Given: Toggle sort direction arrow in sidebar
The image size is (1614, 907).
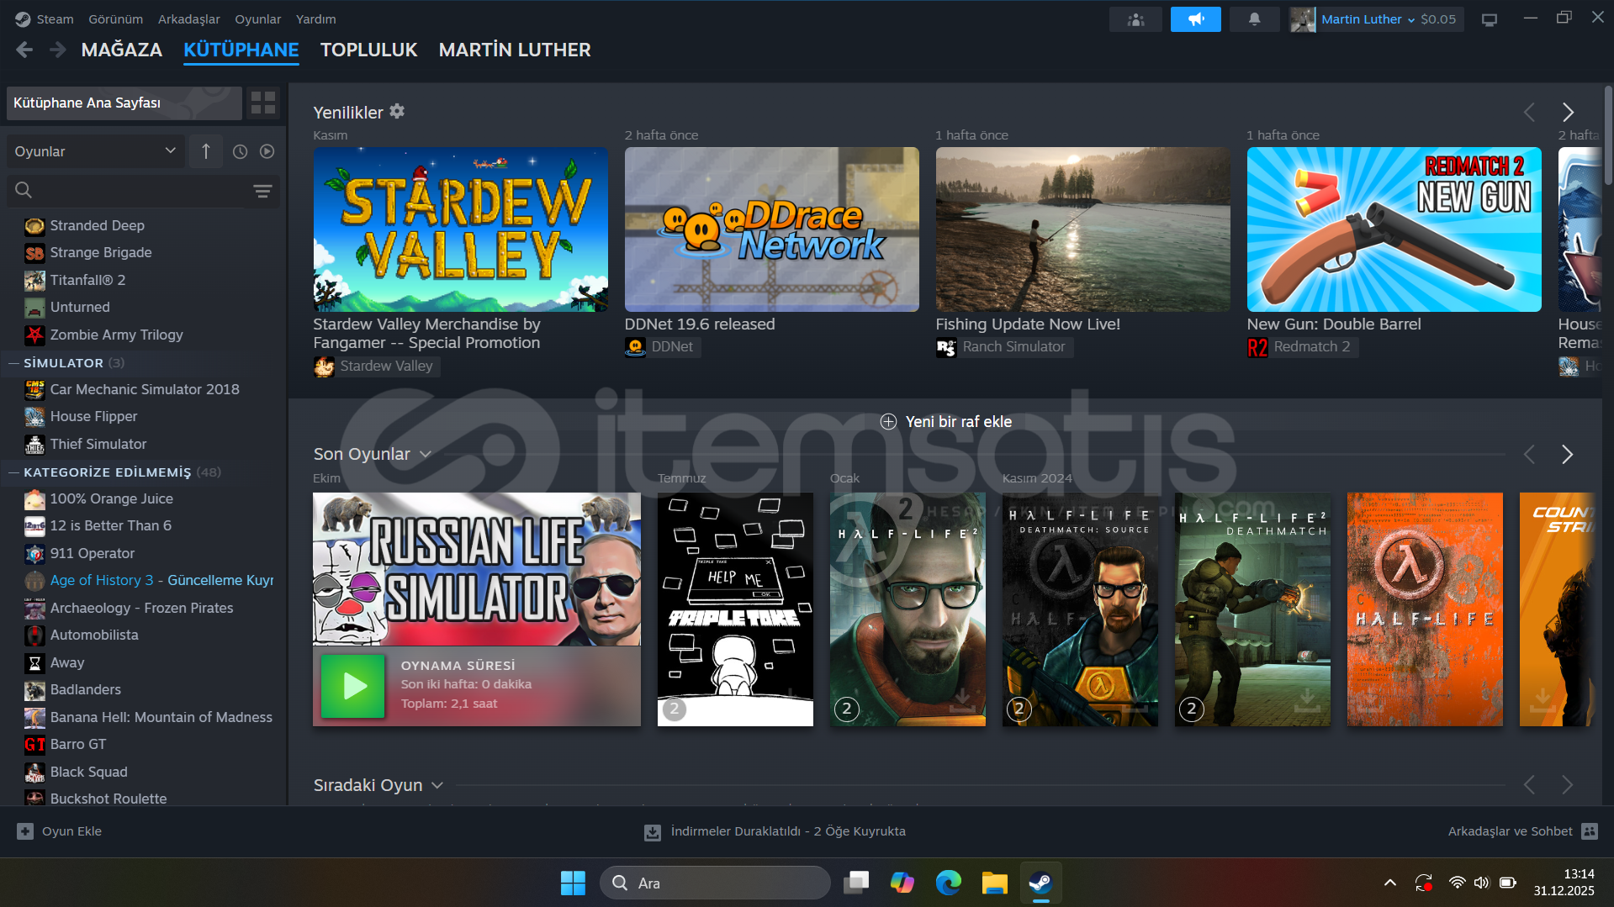Looking at the screenshot, I should tap(206, 152).
